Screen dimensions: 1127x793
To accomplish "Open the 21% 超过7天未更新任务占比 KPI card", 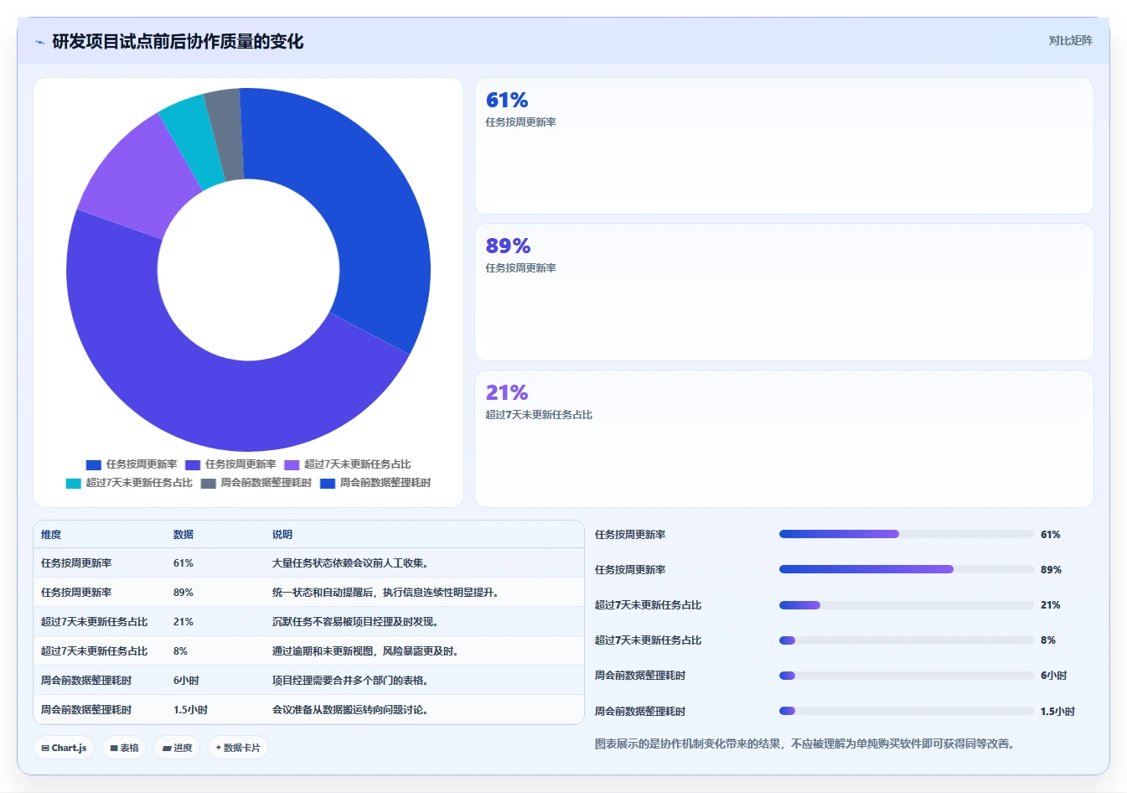I will [784, 438].
